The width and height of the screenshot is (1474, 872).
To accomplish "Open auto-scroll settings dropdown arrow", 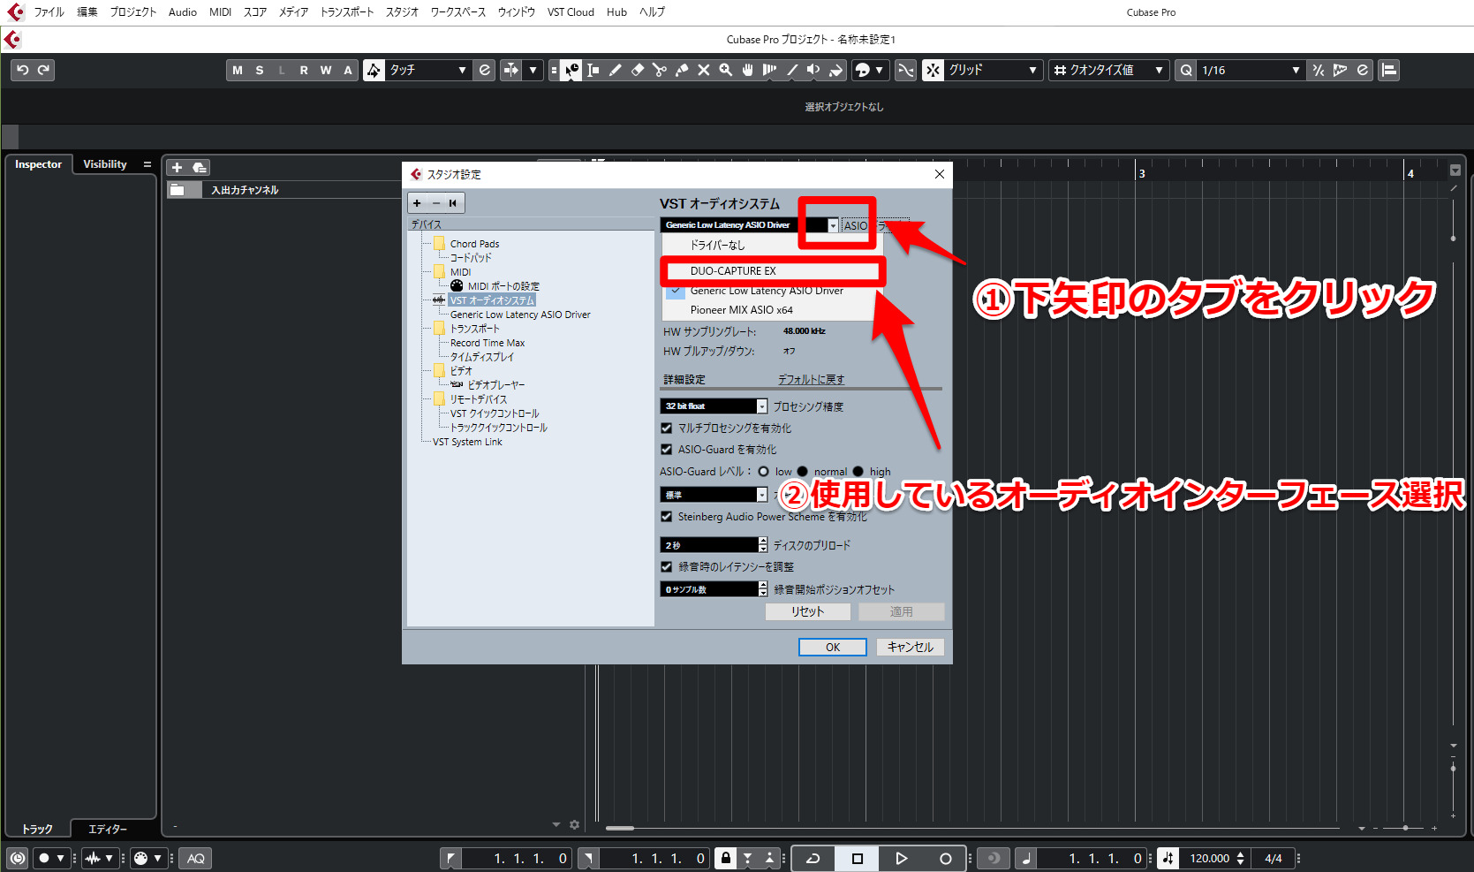I will [533, 70].
